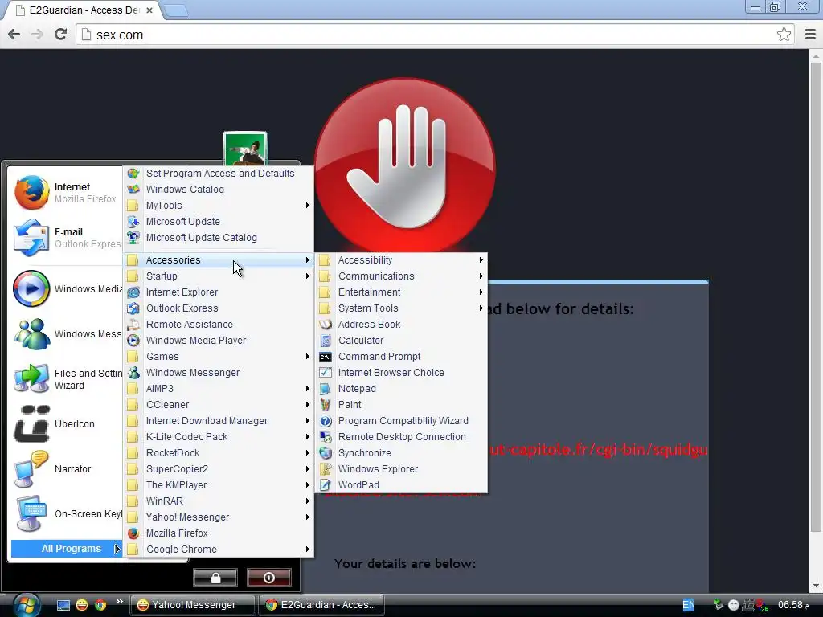Open the UberIcon program icon
This screenshot has width=823, height=617.
[x=31, y=423]
